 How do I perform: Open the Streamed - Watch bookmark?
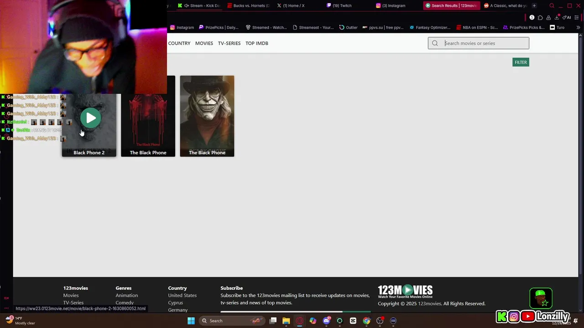coord(266,27)
